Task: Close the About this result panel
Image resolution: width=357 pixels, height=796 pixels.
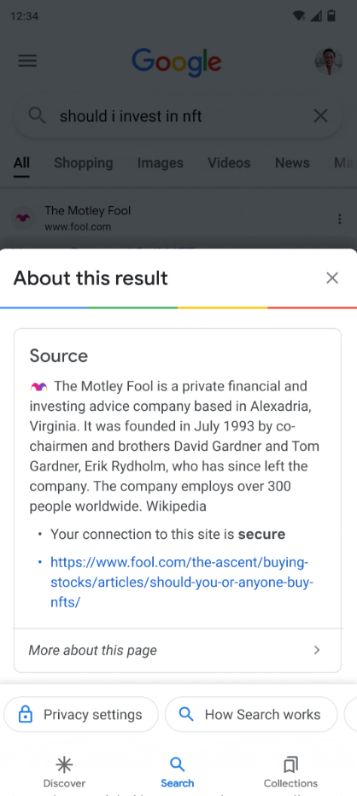Action: click(x=332, y=278)
